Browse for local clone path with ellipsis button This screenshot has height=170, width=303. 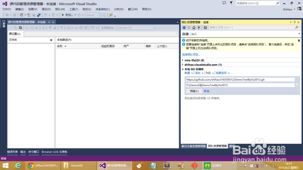coord(297,85)
